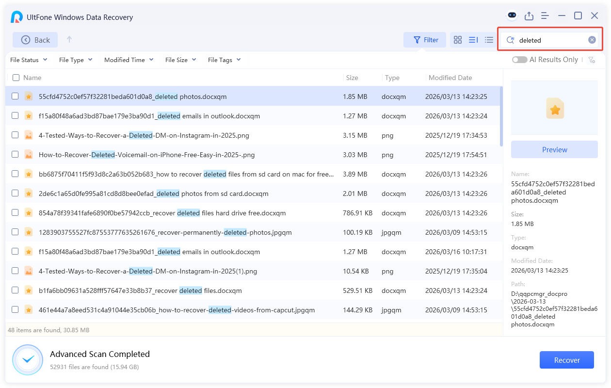Click the Recover button
611x388 pixels.
(566, 360)
